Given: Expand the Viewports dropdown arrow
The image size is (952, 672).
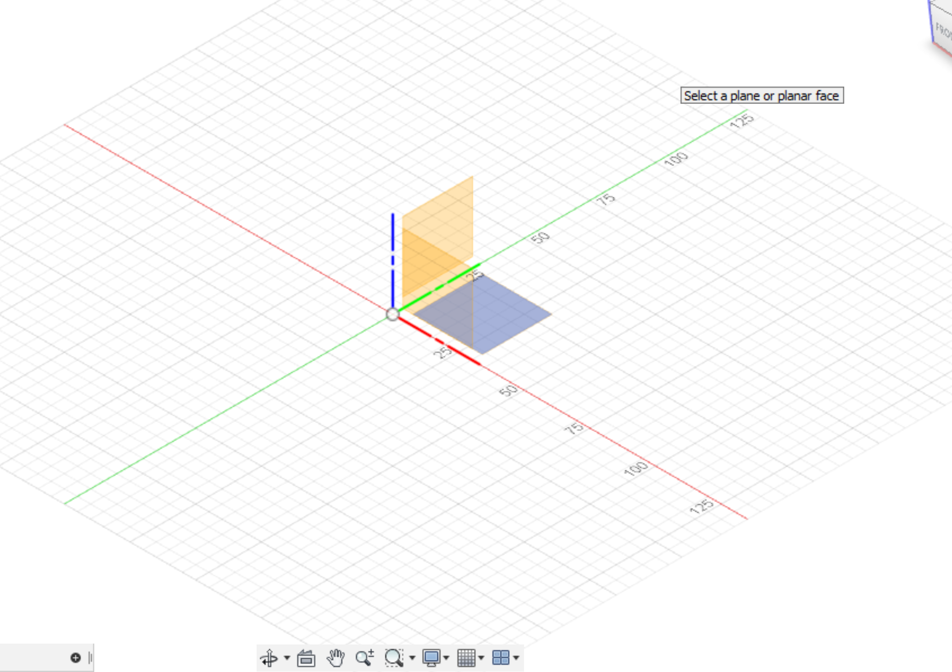Looking at the screenshot, I should [516, 658].
